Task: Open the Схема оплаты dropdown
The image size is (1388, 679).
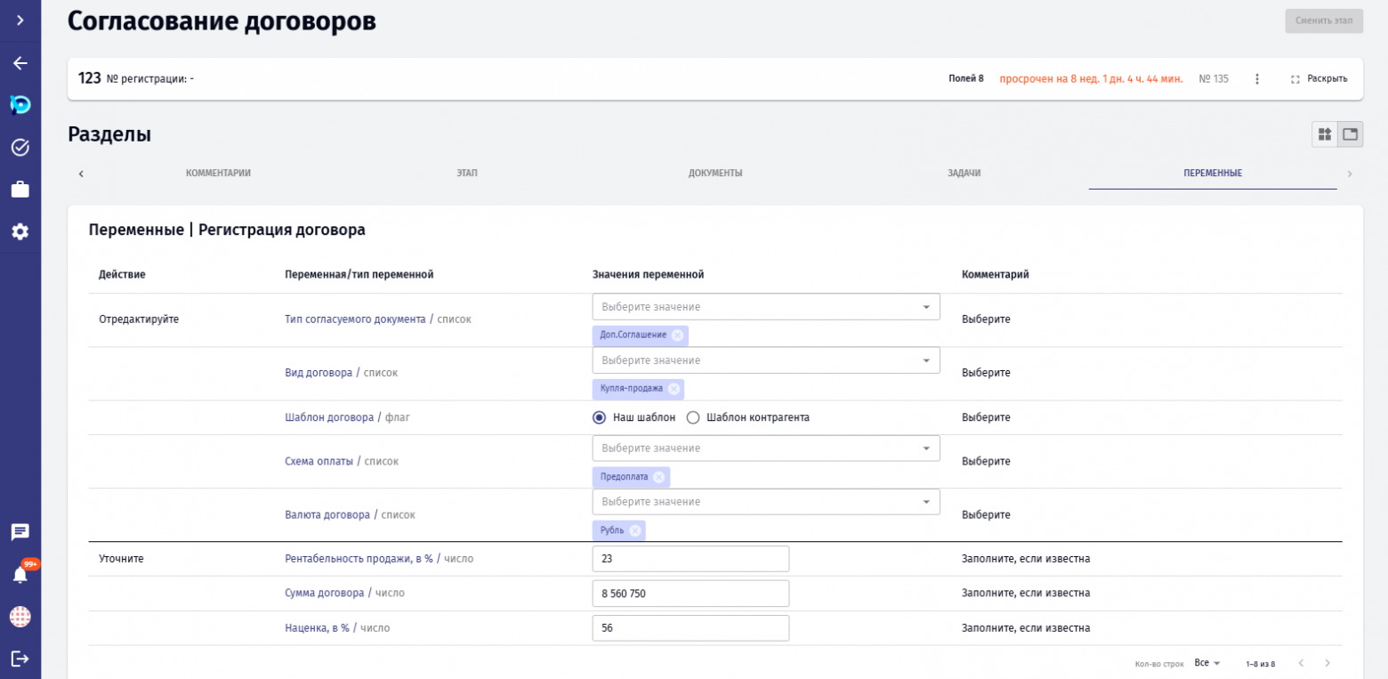Action: (765, 449)
